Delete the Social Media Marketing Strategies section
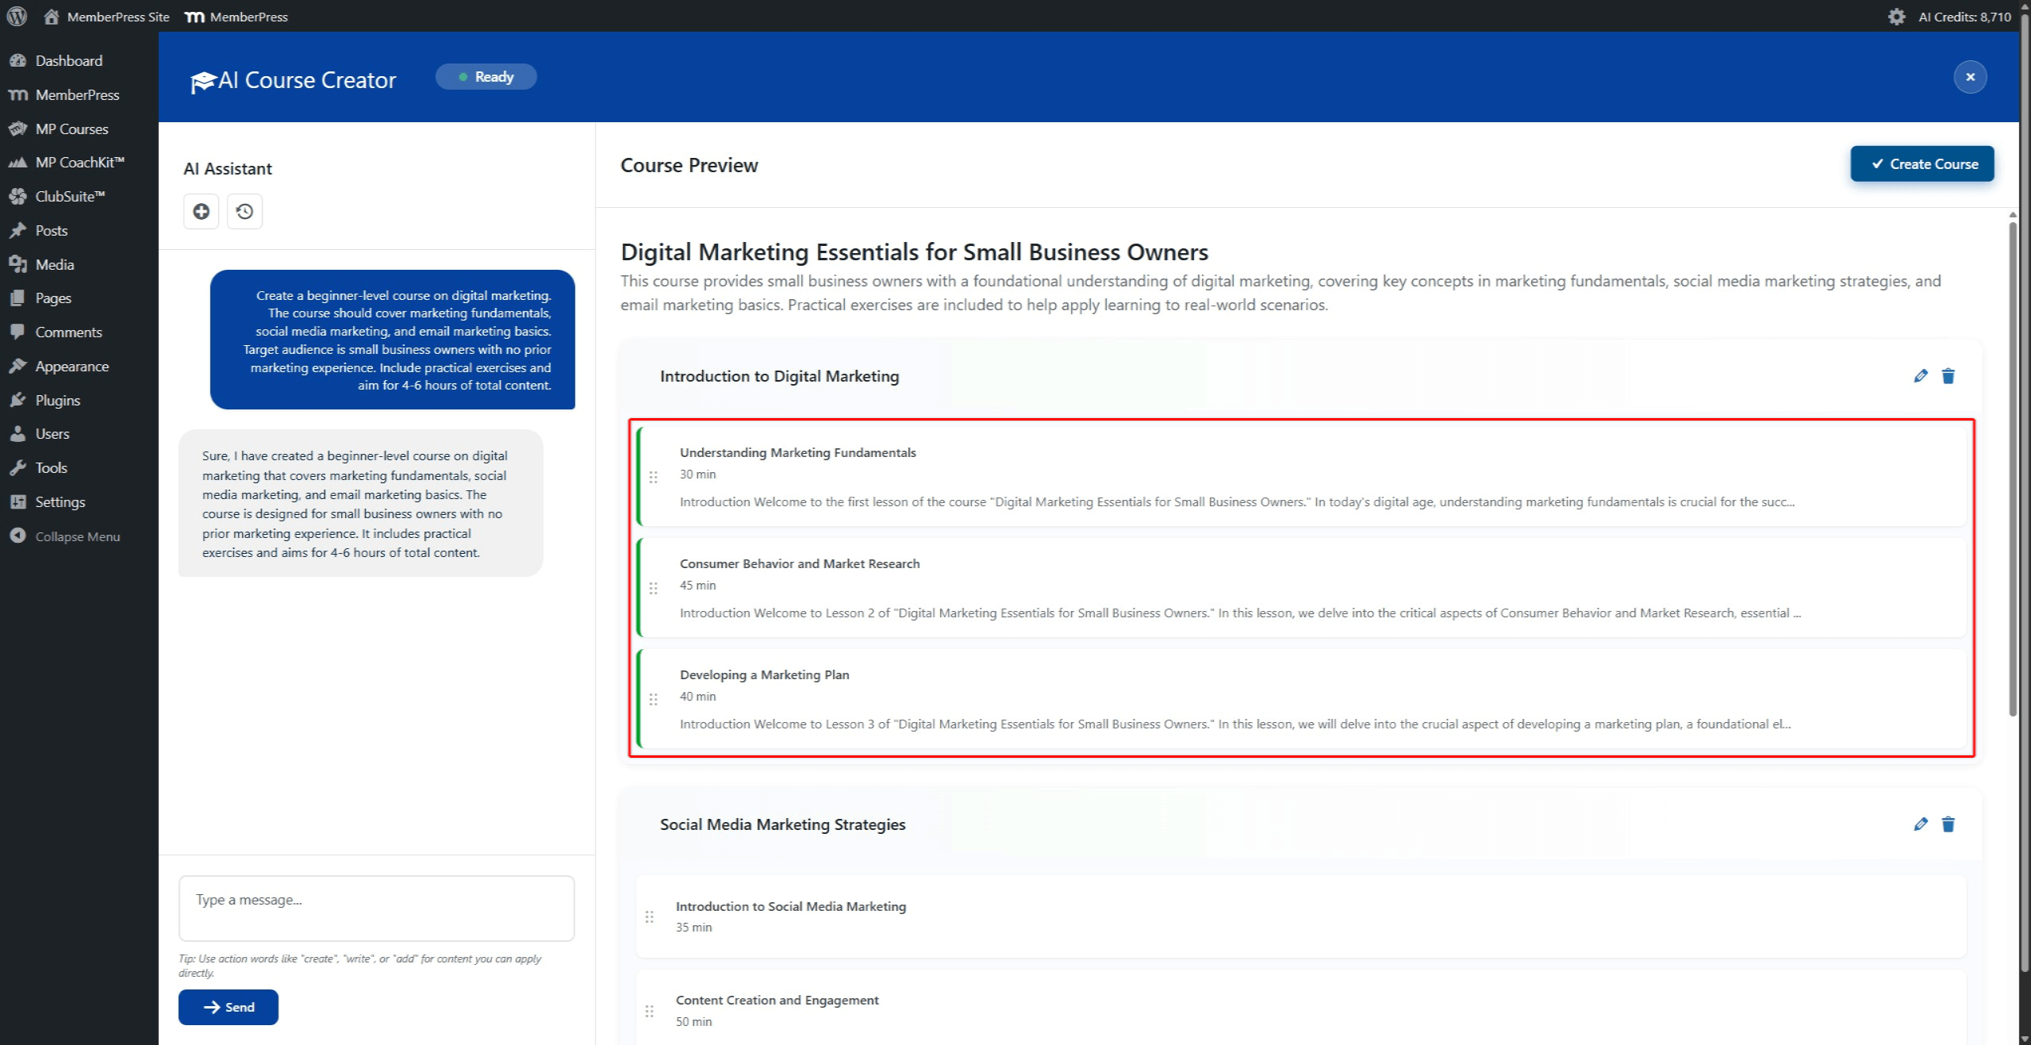 coord(1948,824)
